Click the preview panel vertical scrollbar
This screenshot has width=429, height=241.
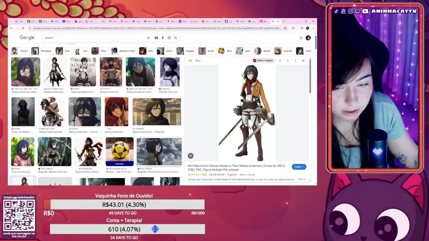point(310,76)
